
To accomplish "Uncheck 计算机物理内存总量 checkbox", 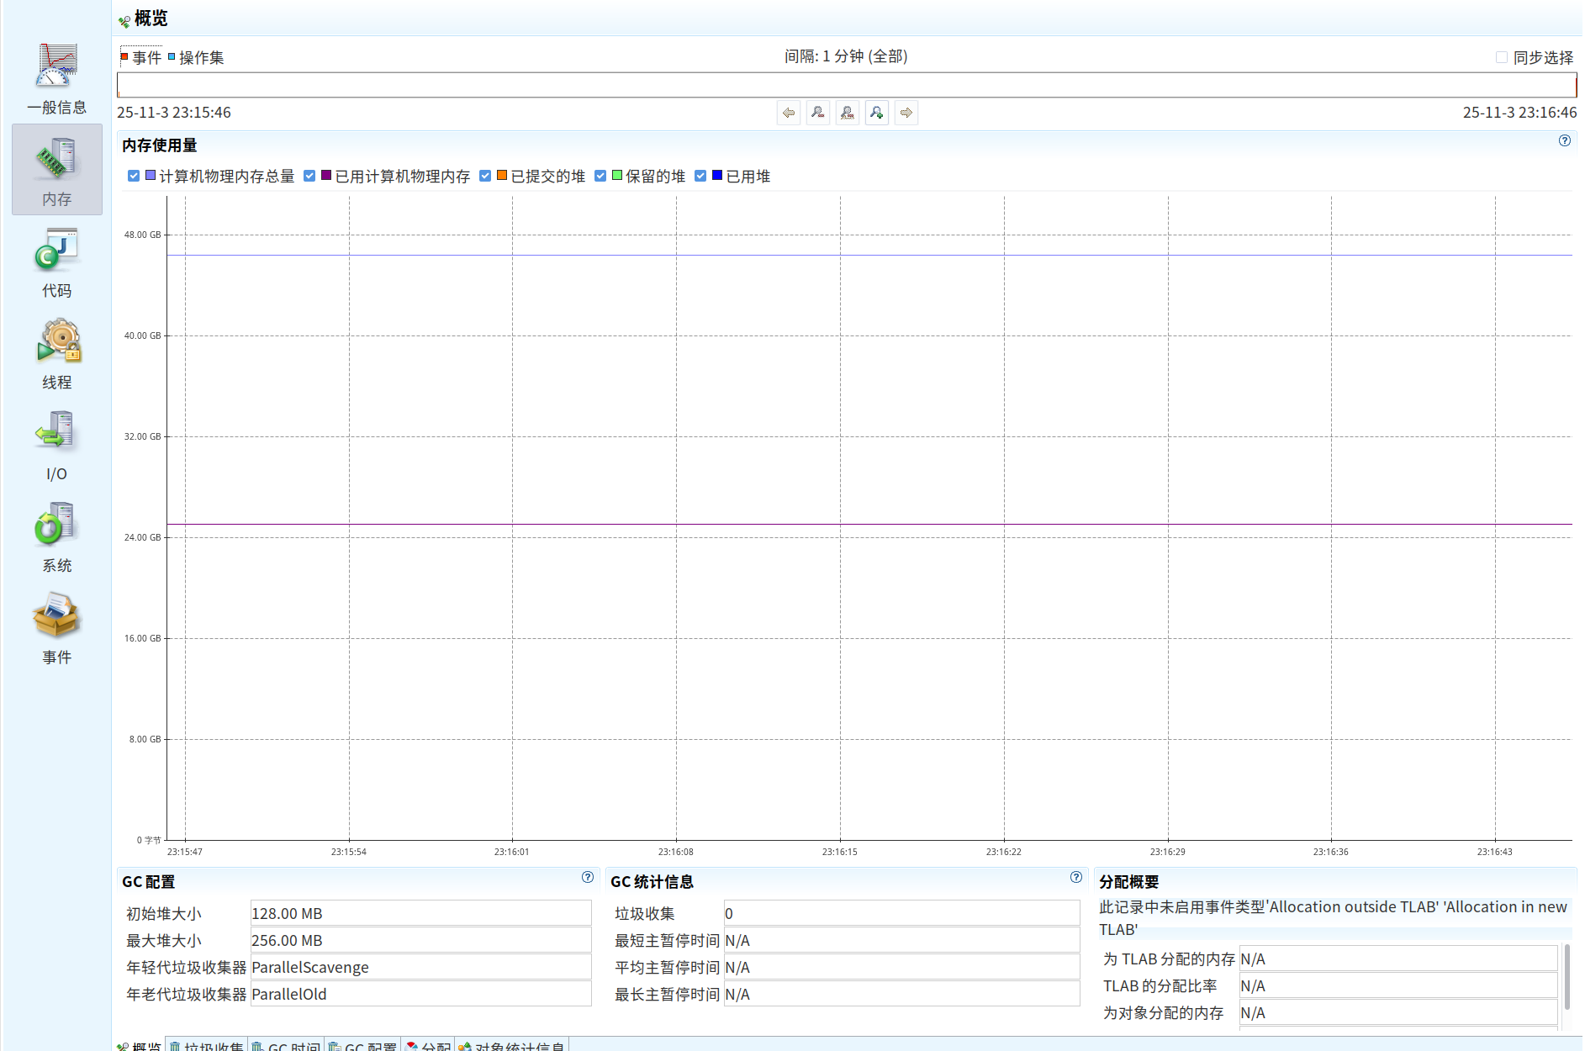I will [x=134, y=176].
